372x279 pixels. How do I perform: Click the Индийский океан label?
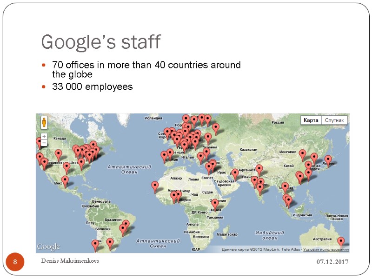[270, 235]
